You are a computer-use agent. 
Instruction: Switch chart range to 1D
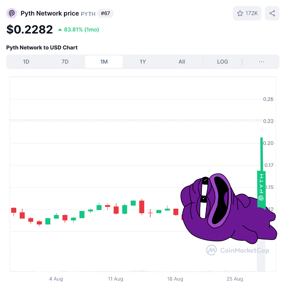click(26, 62)
